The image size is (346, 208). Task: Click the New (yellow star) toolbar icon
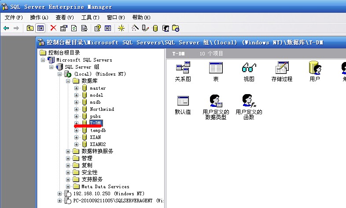tap(121, 28)
